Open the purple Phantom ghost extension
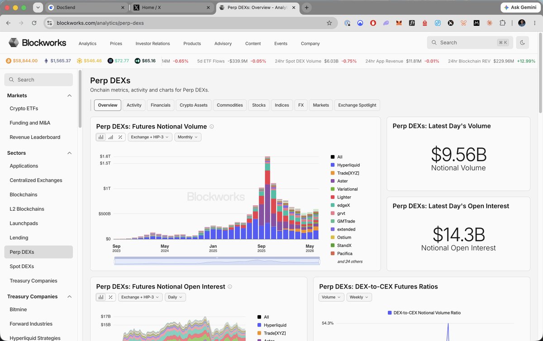This screenshot has height=341, width=543. [x=386, y=23]
